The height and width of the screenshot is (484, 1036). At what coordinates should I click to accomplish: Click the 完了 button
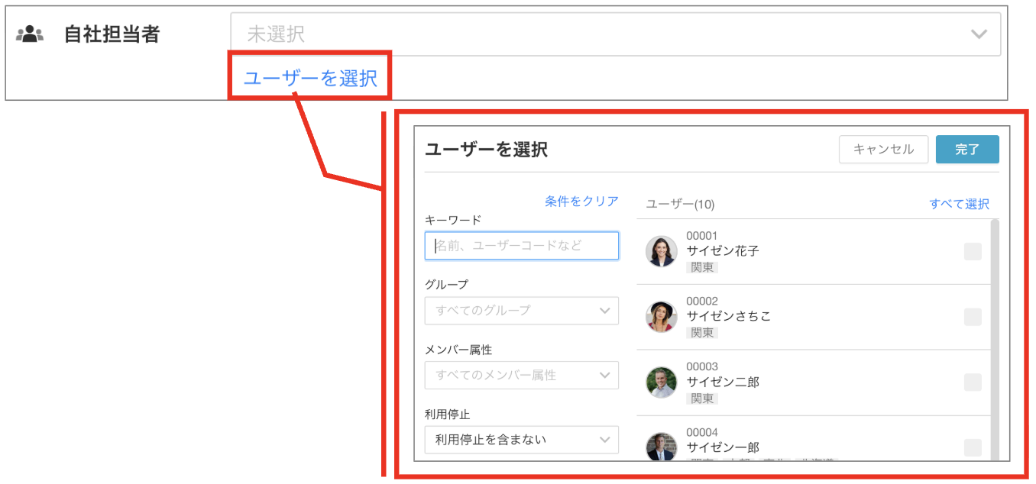click(x=967, y=150)
